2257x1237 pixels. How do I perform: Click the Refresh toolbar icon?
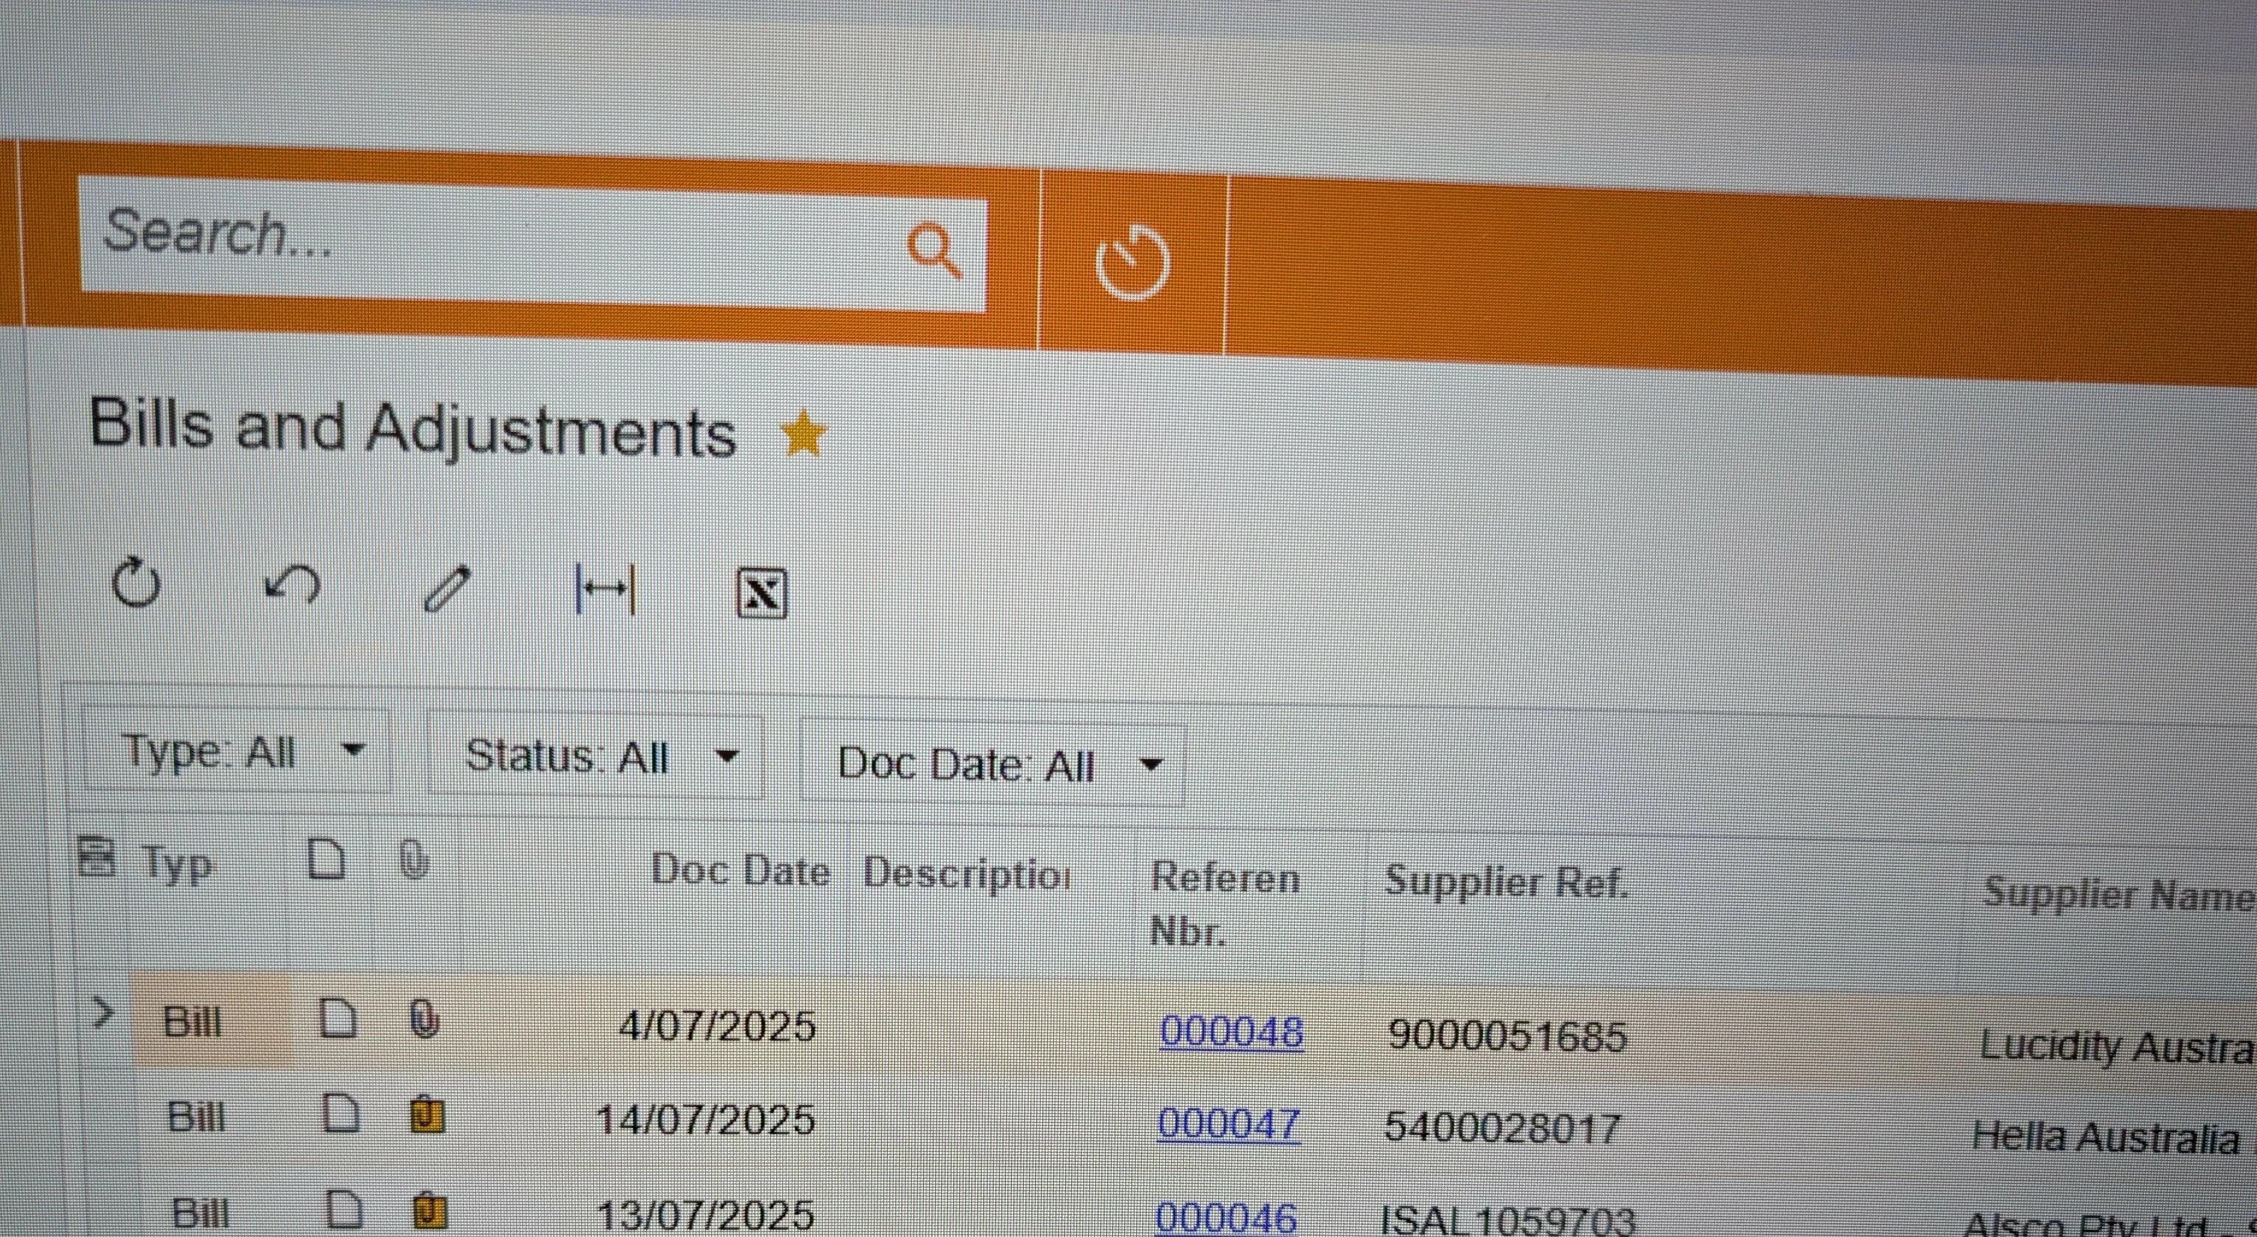137,582
